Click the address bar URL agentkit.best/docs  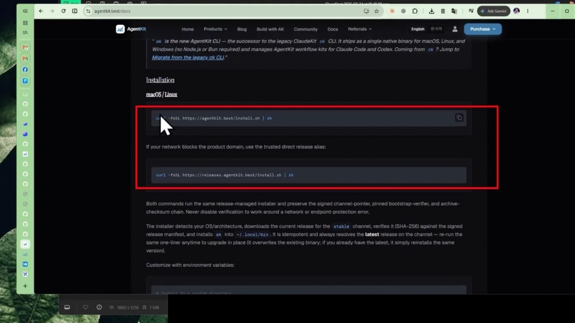click(113, 11)
